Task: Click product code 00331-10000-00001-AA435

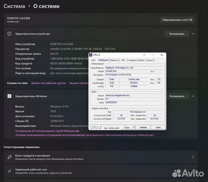Action: tap(66, 63)
